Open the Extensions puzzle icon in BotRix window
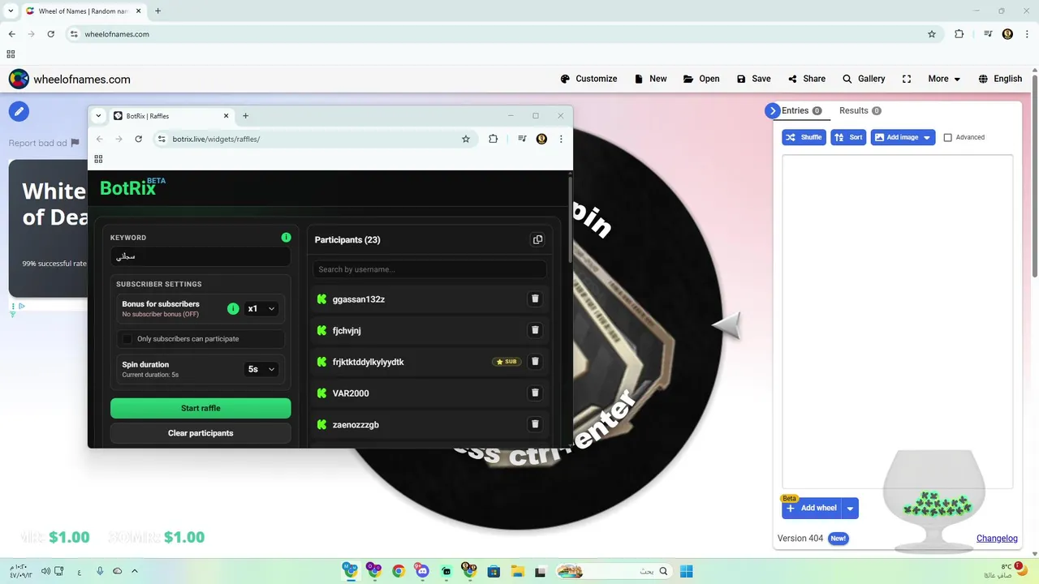The width and height of the screenshot is (1039, 584). click(x=493, y=139)
